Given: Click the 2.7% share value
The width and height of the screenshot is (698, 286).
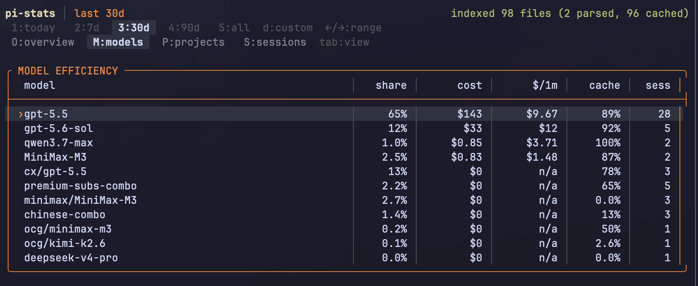Looking at the screenshot, I should 394,200.
